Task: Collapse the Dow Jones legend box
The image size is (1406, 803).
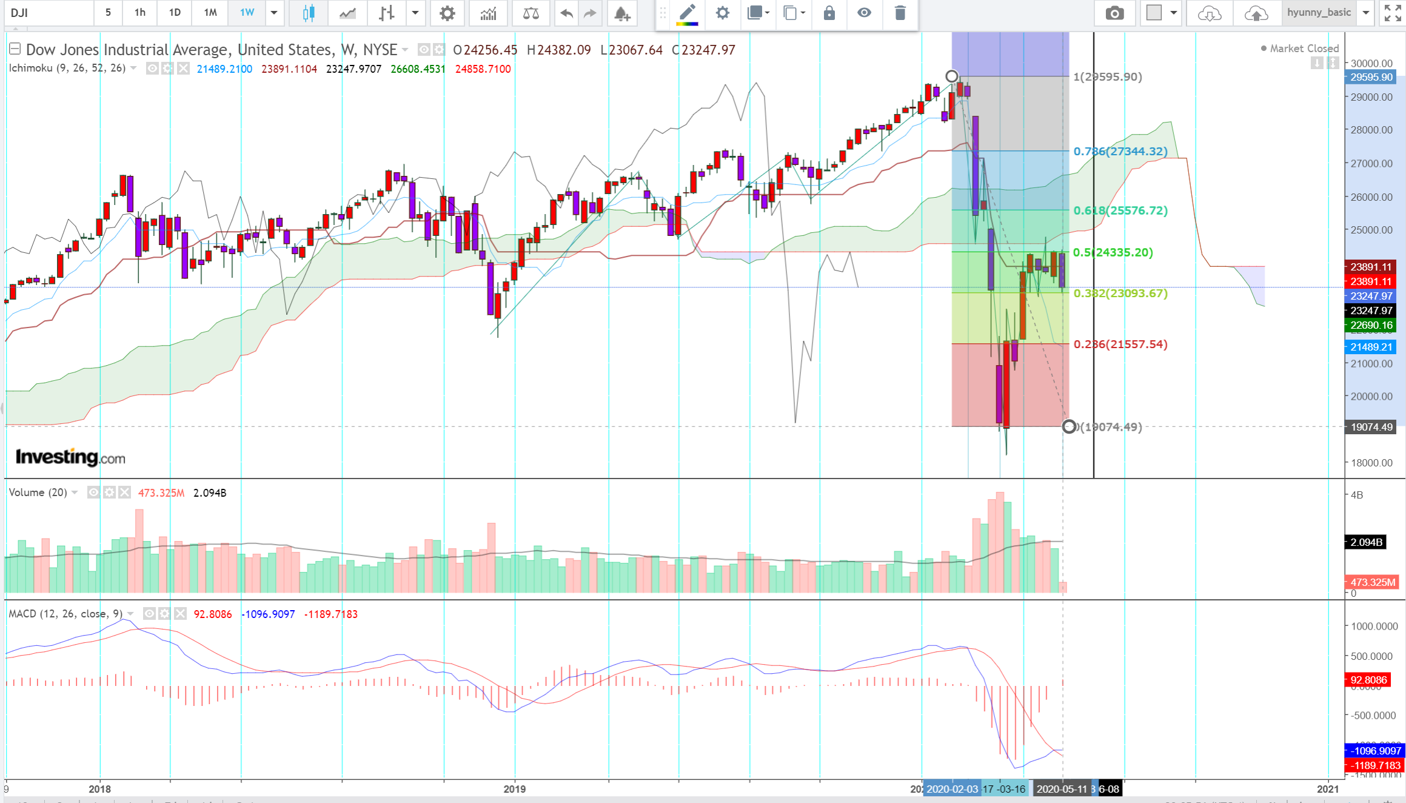Action: click(x=15, y=49)
